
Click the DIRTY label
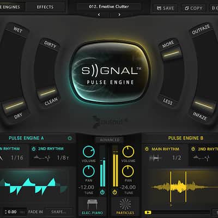tap(50, 44)
